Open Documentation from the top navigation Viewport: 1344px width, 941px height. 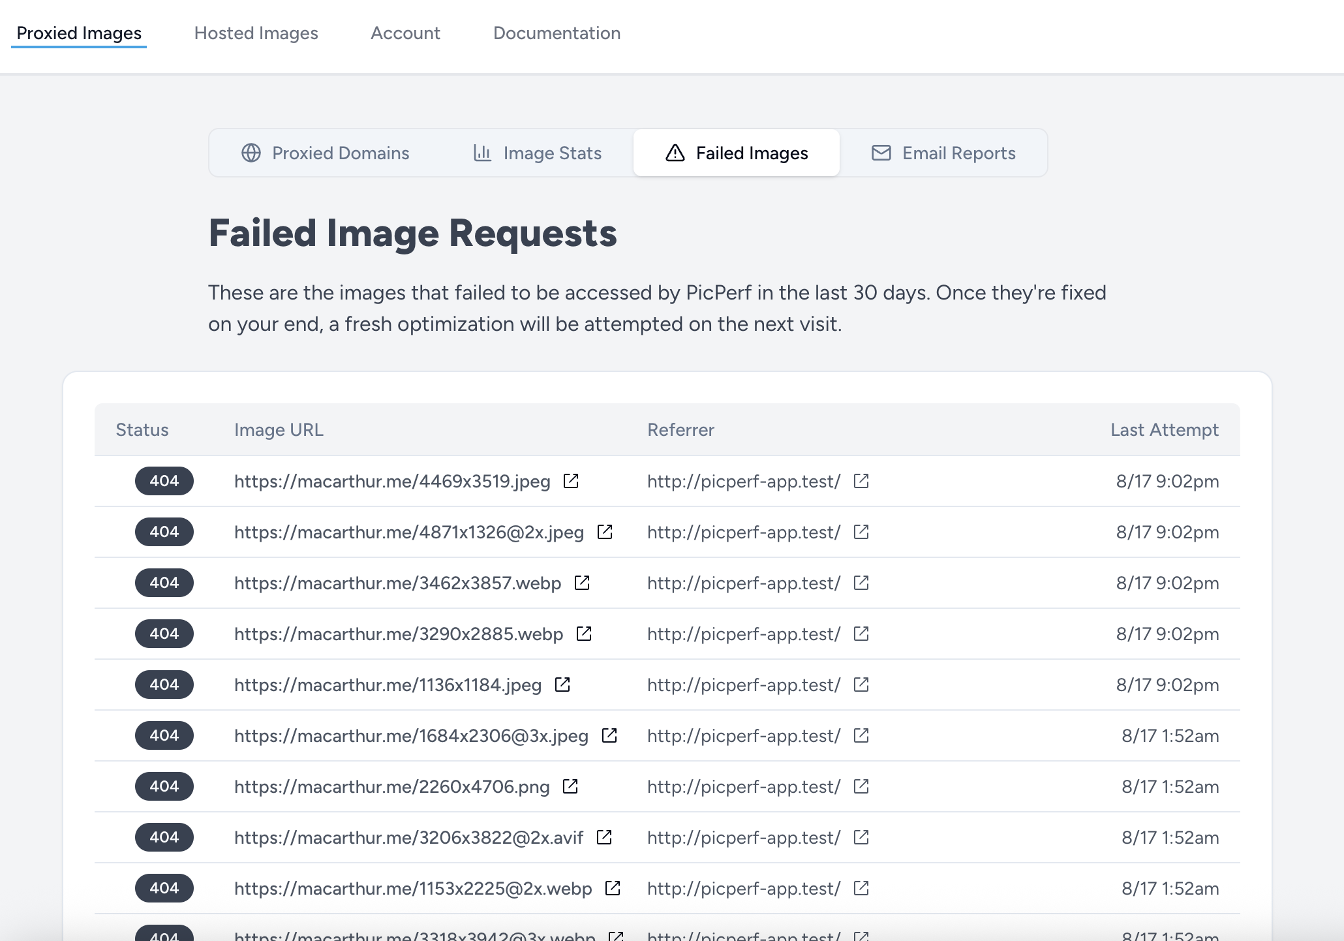[557, 33]
